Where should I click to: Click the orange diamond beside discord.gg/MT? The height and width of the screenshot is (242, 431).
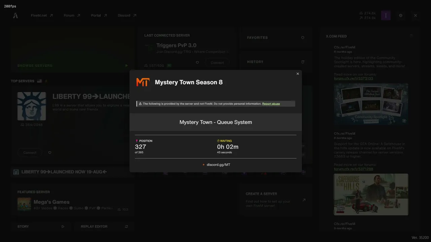[203, 165]
